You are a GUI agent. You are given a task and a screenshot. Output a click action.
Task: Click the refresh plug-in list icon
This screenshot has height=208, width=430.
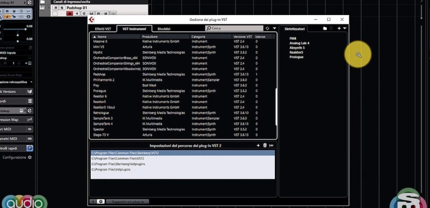point(267,28)
